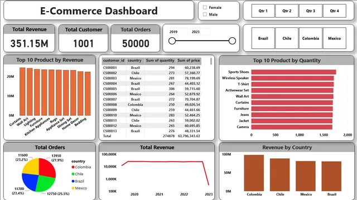Select the Qtr 1 slicer button

tap(263, 11)
